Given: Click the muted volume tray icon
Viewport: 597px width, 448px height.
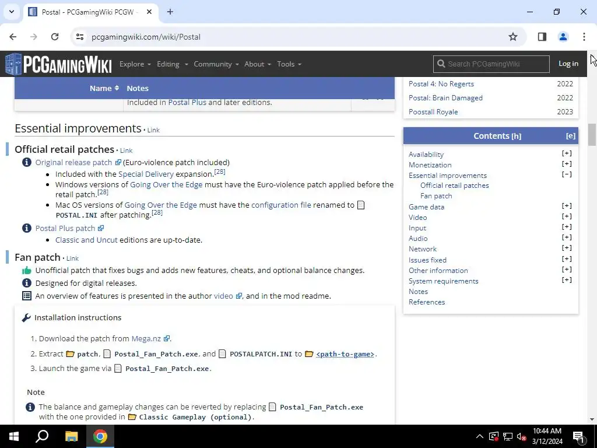Looking at the screenshot, I should [521, 436].
